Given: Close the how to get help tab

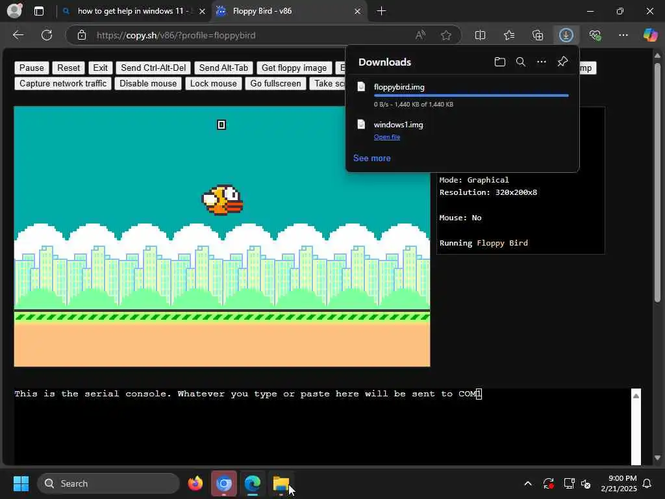Looking at the screenshot, I should pyautogui.click(x=203, y=11).
